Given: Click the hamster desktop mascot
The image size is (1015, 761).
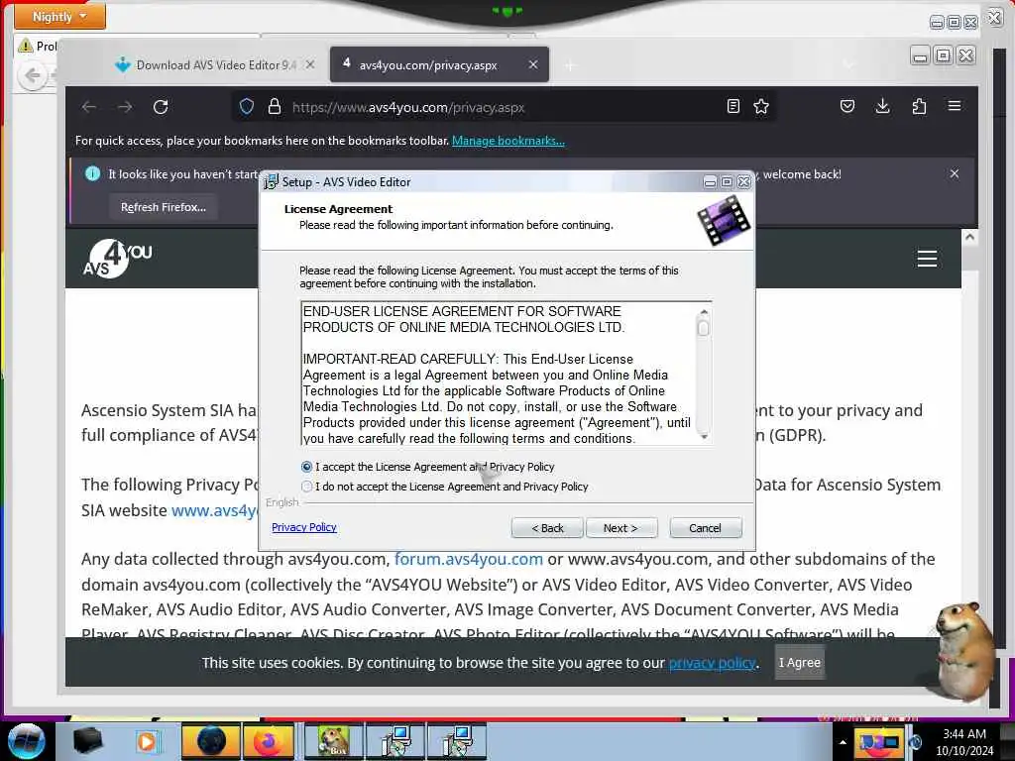Looking at the screenshot, I should (x=963, y=652).
